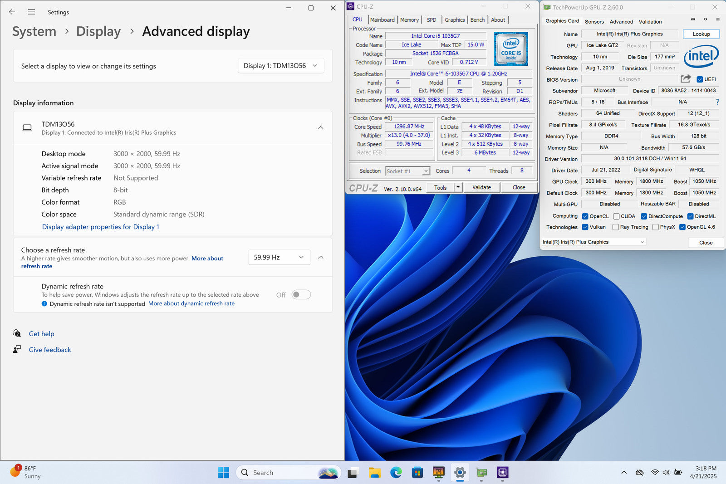Open the display selection dropdown

[x=281, y=66]
